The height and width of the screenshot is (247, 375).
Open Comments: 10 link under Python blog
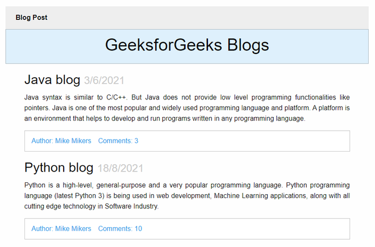point(120,229)
